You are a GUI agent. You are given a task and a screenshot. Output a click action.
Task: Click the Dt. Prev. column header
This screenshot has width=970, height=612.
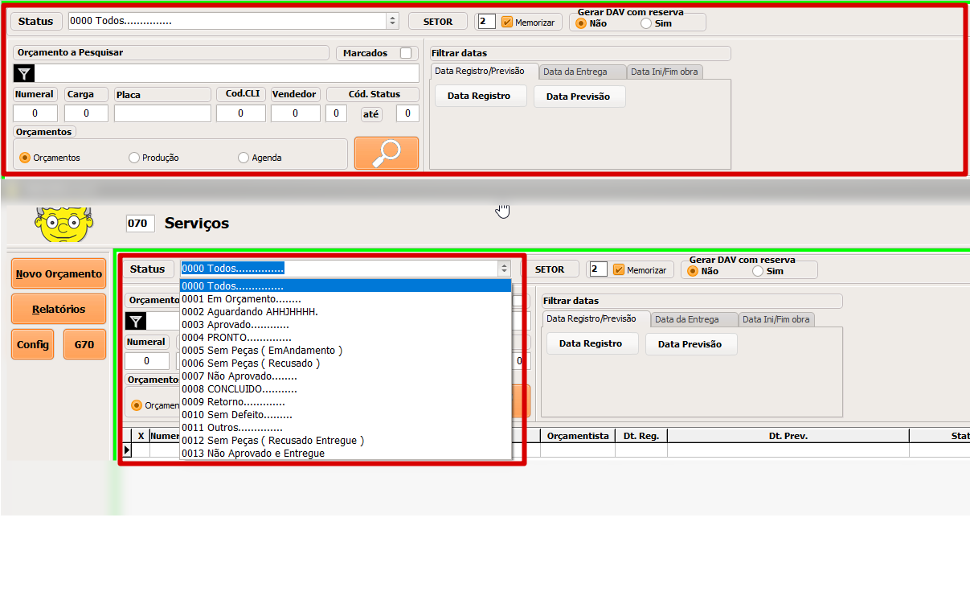[788, 436]
